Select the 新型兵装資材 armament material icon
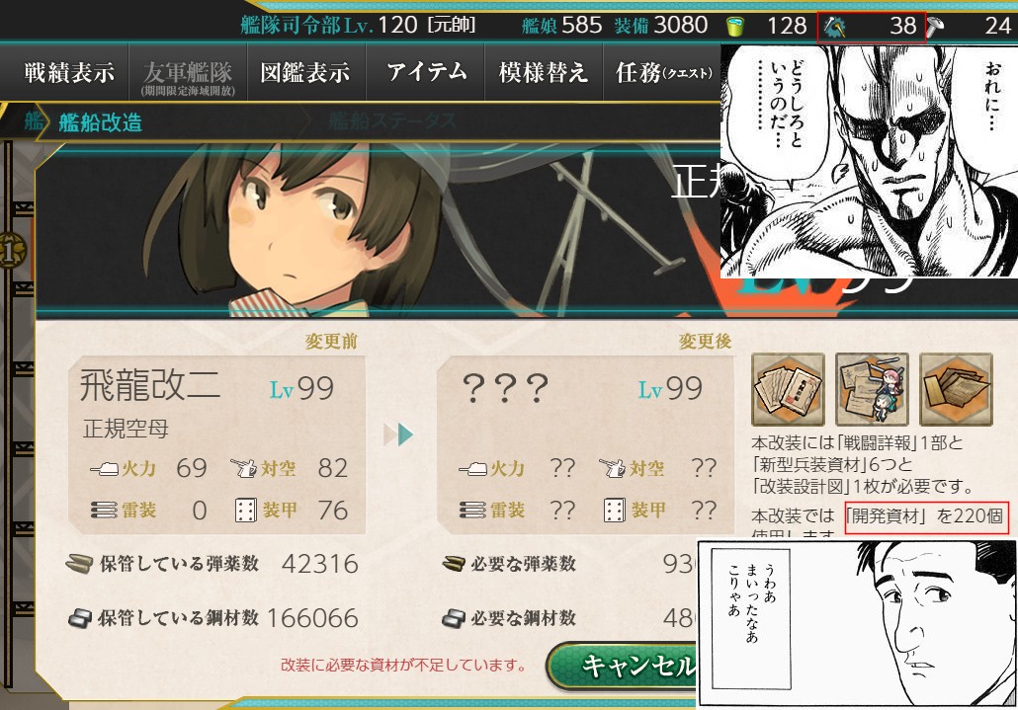 pyautogui.click(x=872, y=389)
